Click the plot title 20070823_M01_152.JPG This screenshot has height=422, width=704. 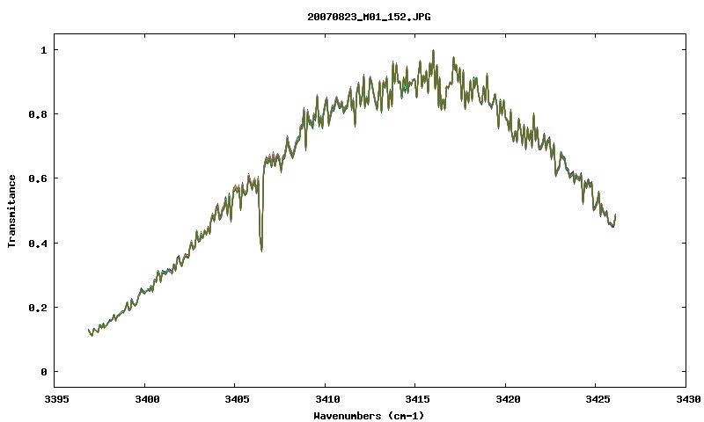(369, 17)
